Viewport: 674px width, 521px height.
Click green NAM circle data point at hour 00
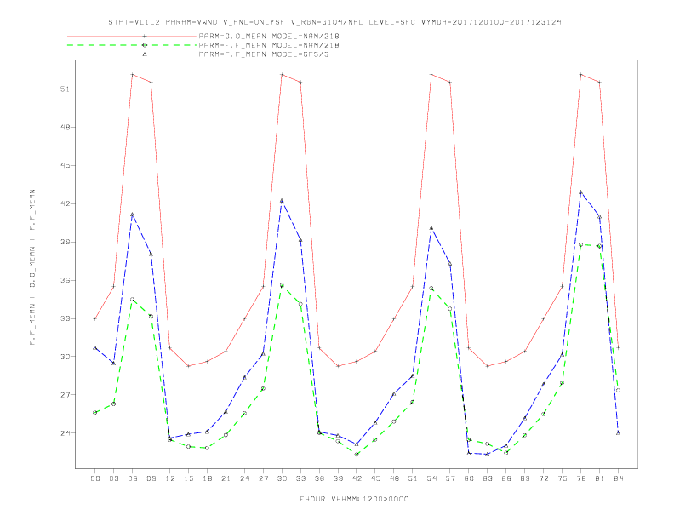click(x=95, y=412)
